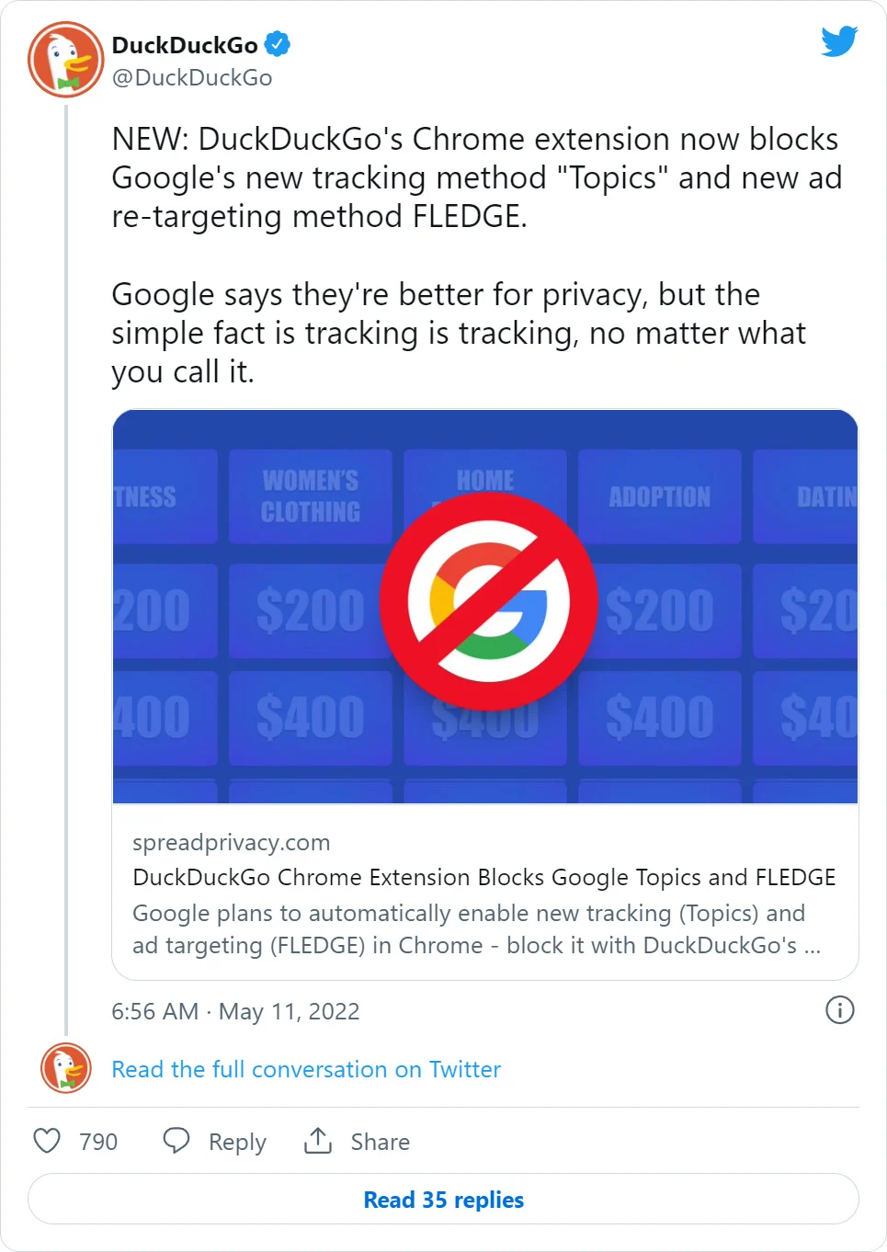Like the tweet using the heart icon
The image size is (887, 1252).
click(47, 1141)
